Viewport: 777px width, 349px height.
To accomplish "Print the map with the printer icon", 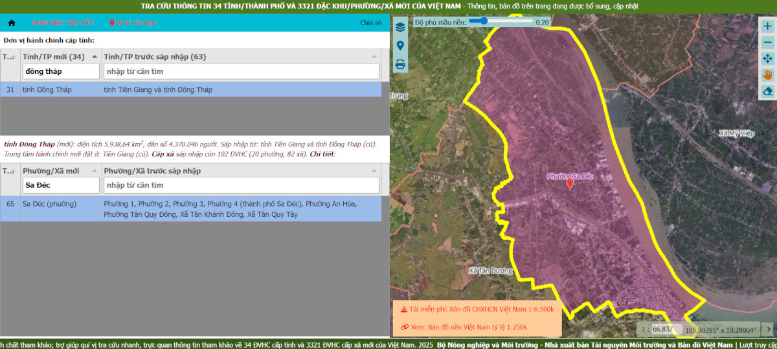I will [x=400, y=64].
